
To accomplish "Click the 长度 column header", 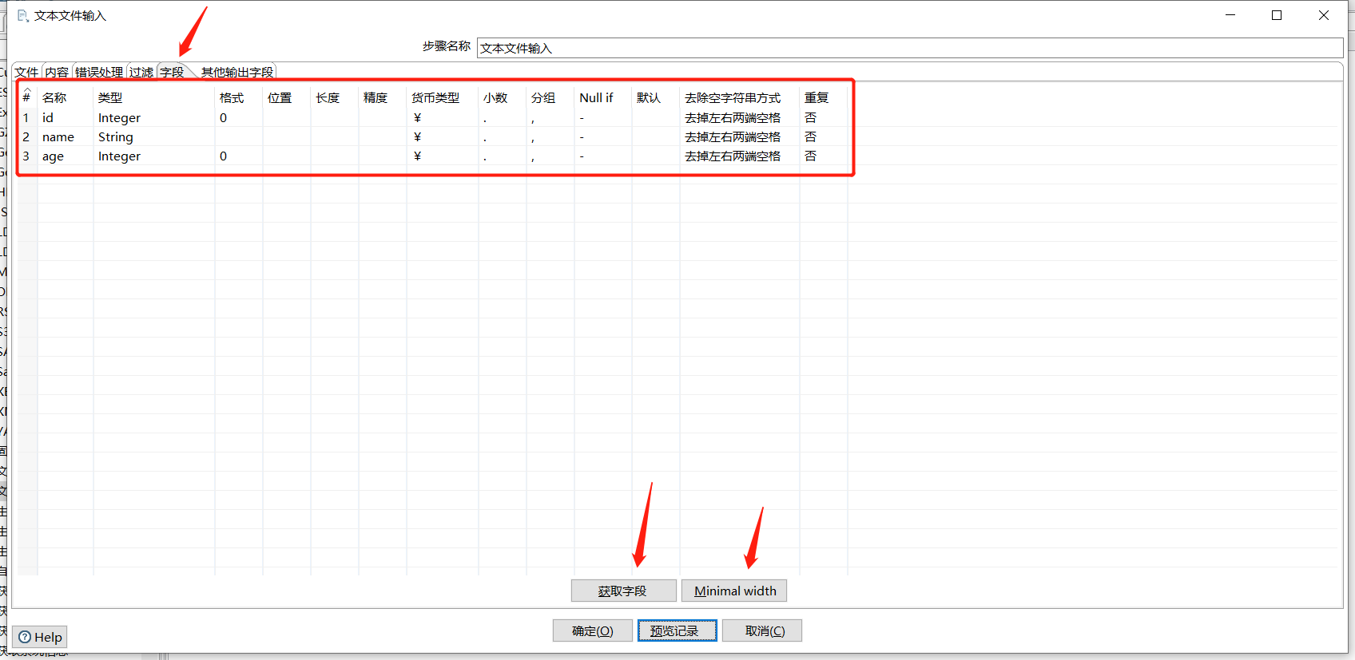I will coord(335,97).
